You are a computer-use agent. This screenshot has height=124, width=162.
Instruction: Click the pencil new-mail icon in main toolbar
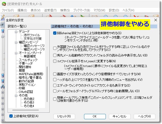click(x=3, y=17)
